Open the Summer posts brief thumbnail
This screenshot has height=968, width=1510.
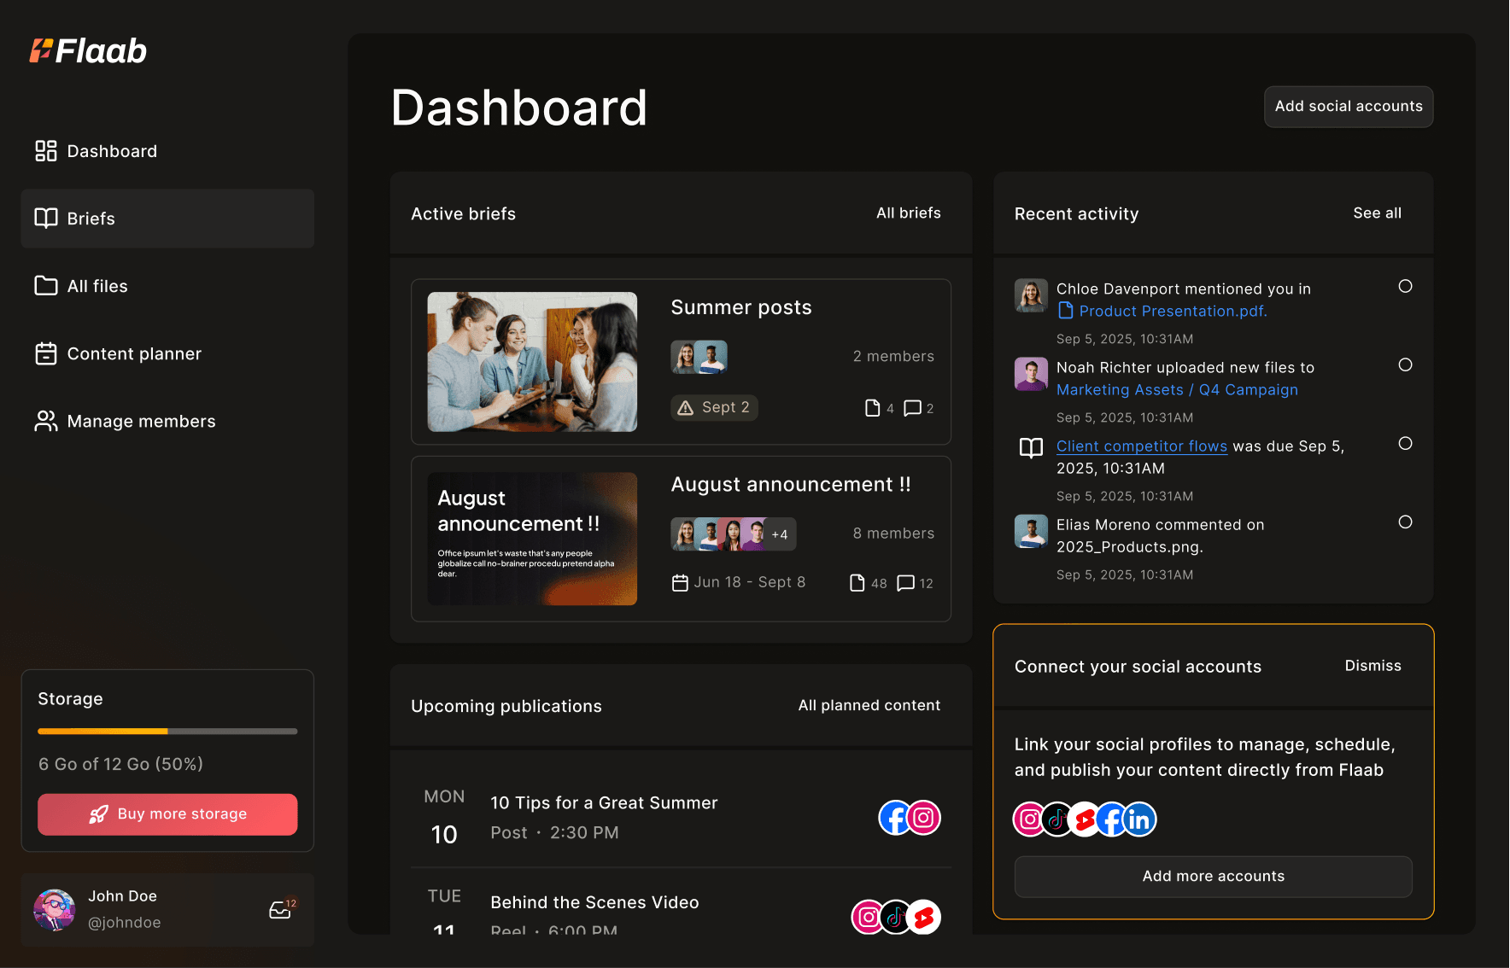tap(532, 362)
